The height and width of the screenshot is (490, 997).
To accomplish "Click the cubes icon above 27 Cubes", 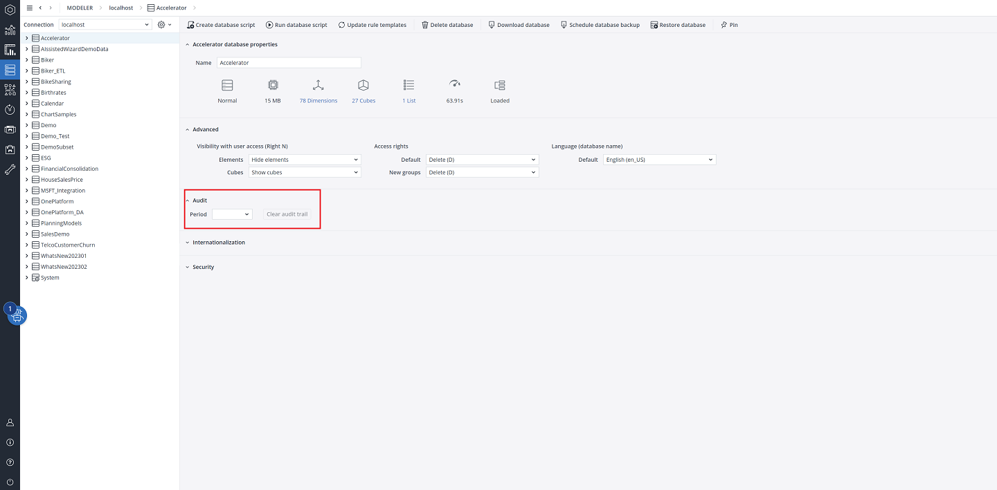I will tap(363, 85).
